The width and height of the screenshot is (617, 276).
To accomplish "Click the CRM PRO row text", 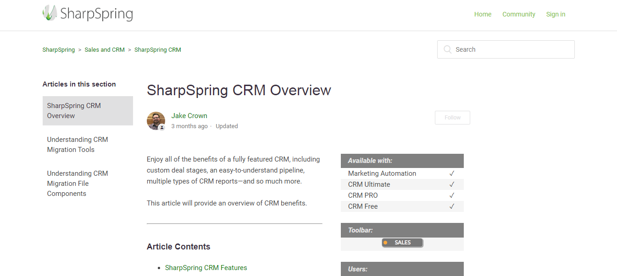I will (x=363, y=195).
